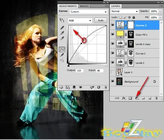Select the pencil draw-curve tool
Image resolution: width=164 pixels, height=140 pixels.
pos(62,55)
